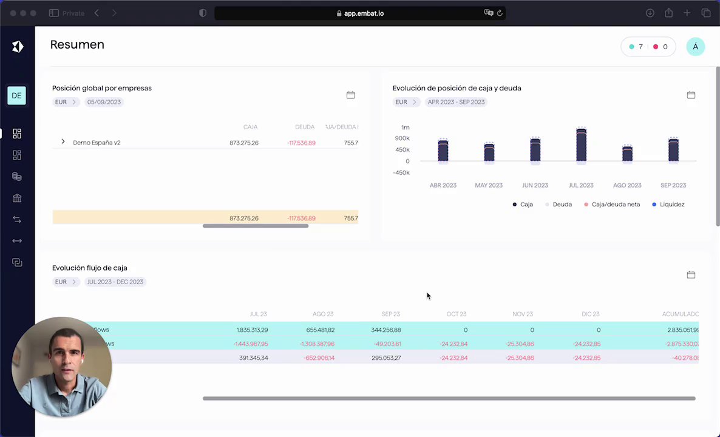Image resolution: width=720 pixels, height=437 pixels.
Task: Open the transfer arrows sidebar icon
Action: tap(17, 220)
